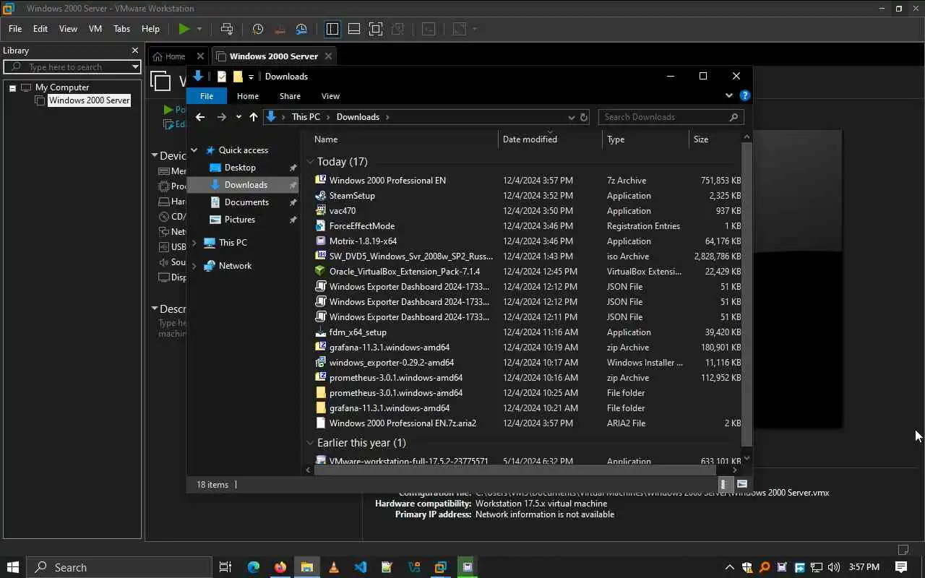Open VLC media player from taskbar
Screen dimensions: 925x578
333,567
